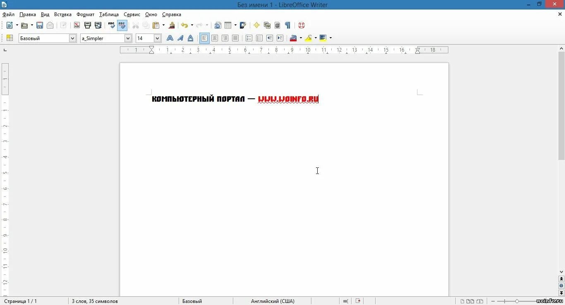Toggle Bullets list

click(259, 38)
